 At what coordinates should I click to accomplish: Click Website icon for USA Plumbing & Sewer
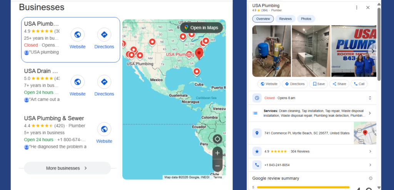coord(104,129)
